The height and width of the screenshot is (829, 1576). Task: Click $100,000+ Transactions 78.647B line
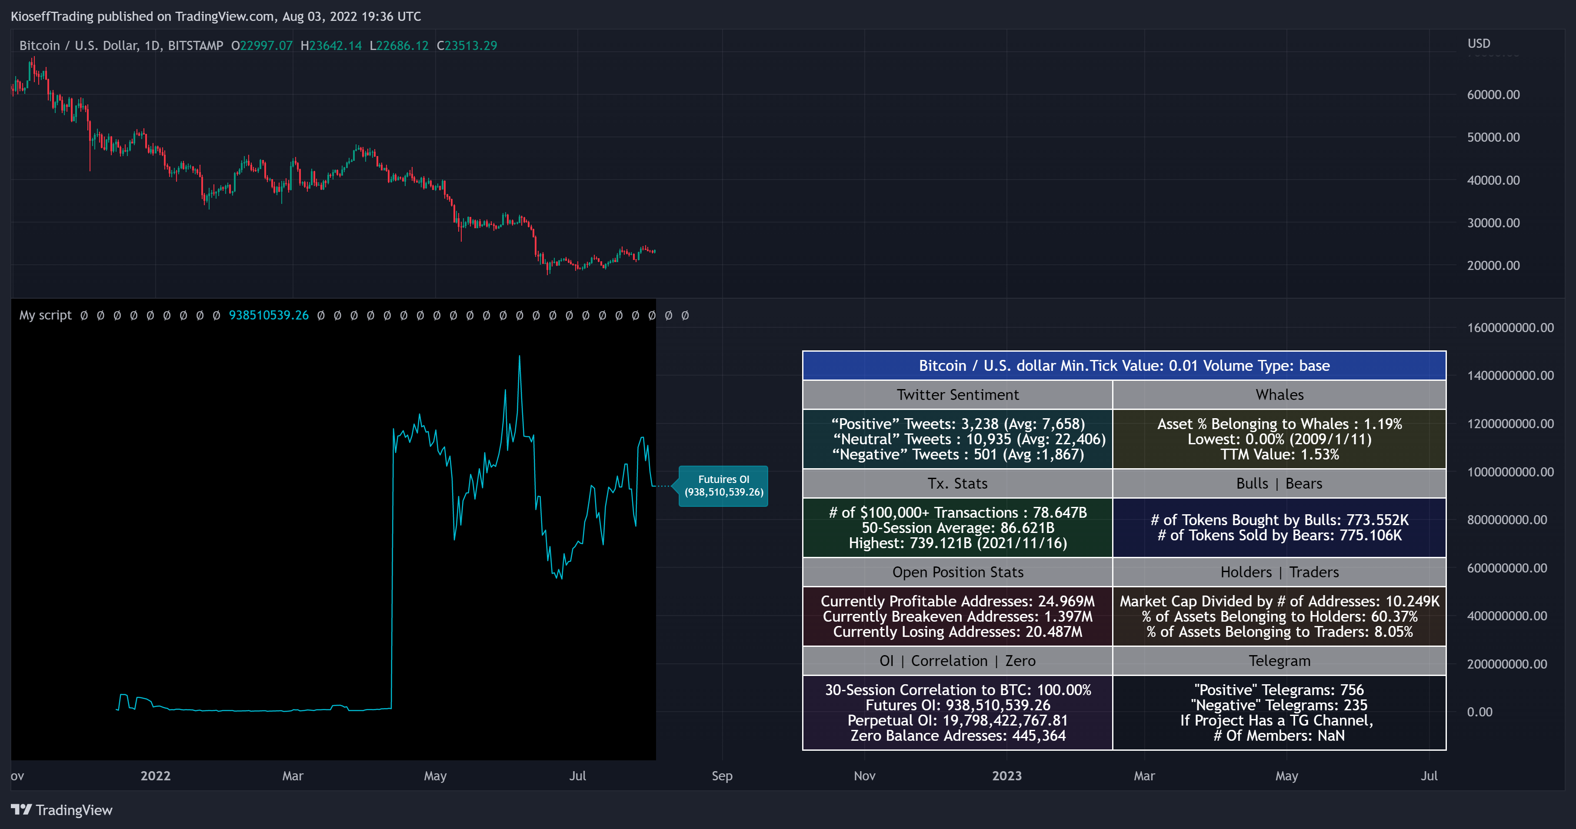[x=957, y=513]
